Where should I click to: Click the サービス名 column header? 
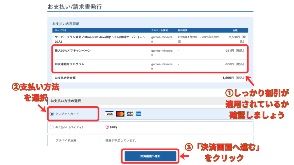pos(61,30)
